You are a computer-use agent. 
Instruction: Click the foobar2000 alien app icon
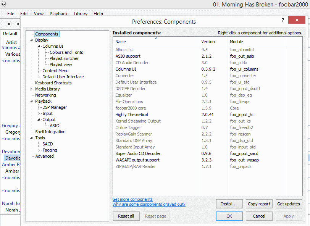[x=5, y=5]
